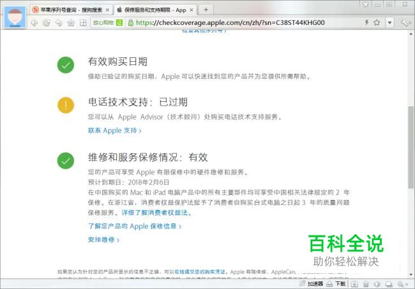The height and width of the screenshot is (289, 415).
Task: Open the zoom magnifier dropdown in status bar
Action: [x=403, y=284]
